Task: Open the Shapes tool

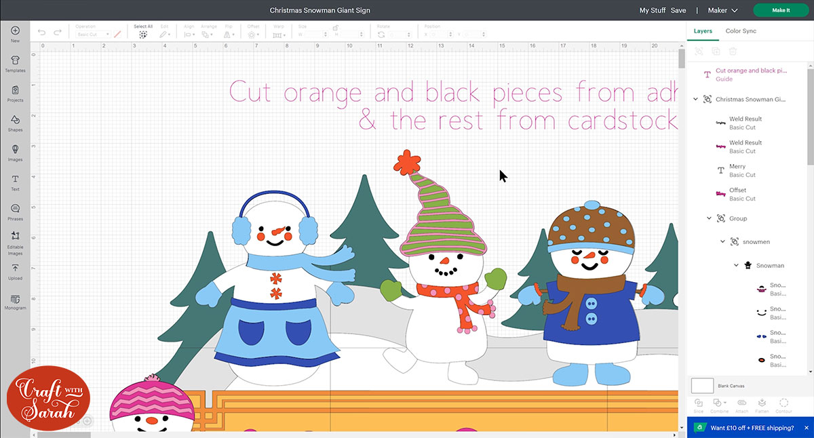Action: click(x=15, y=121)
